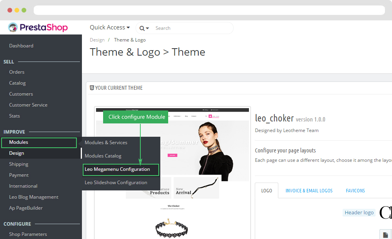This screenshot has height=239, width=392.
Task: Click the browser address bar
Action: click(209, 10)
